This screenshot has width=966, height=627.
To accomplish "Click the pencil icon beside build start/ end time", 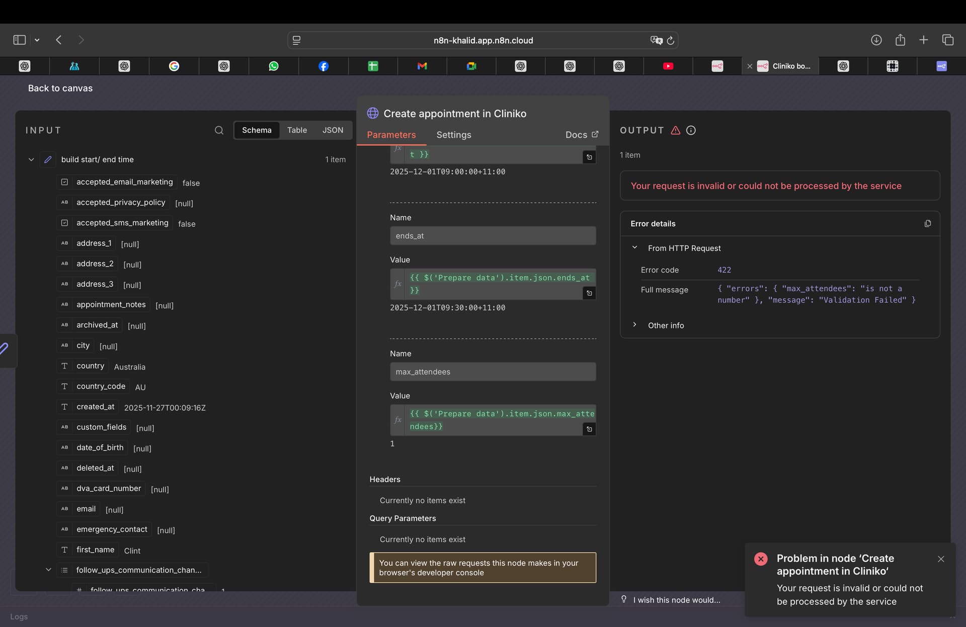I will pyautogui.click(x=48, y=159).
